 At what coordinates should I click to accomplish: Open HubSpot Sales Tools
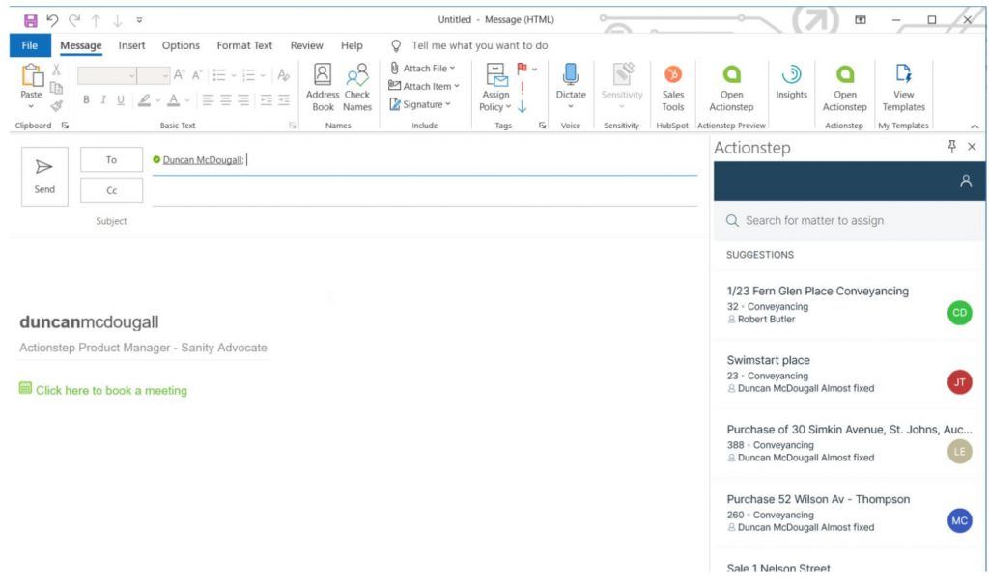point(673,88)
